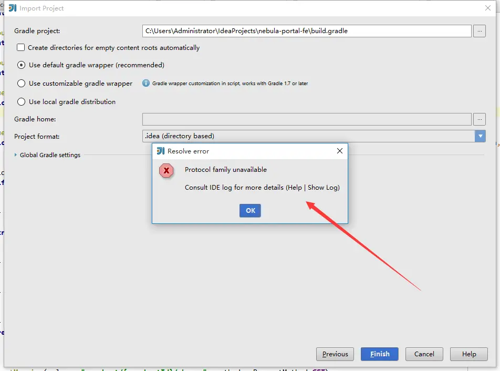This screenshot has width=500, height=371.
Task: Enable Create directories for empty content roots
Action: point(20,47)
